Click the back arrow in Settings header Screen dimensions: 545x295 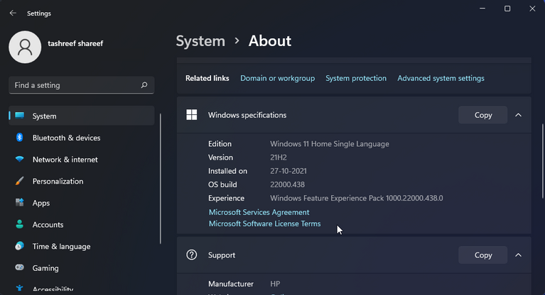[x=13, y=13]
